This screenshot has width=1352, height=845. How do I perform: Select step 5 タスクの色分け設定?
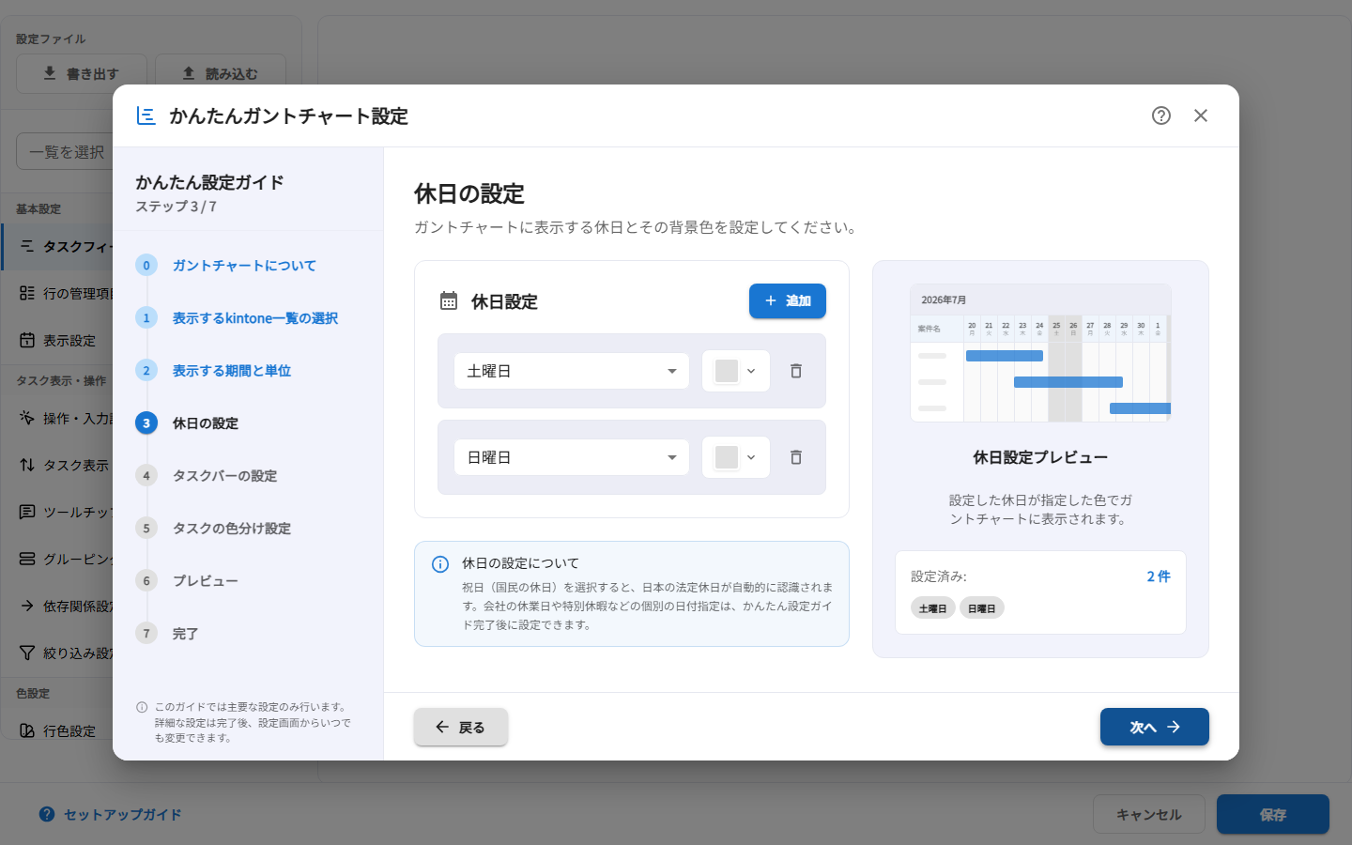pyautogui.click(x=213, y=529)
